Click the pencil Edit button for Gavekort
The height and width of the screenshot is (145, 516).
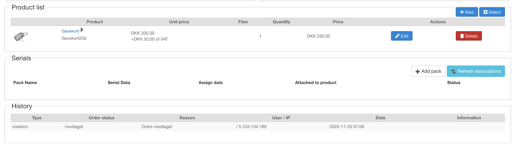point(402,36)
